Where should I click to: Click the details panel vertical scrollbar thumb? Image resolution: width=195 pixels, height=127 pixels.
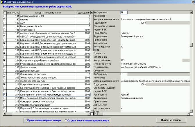(191, 45)
